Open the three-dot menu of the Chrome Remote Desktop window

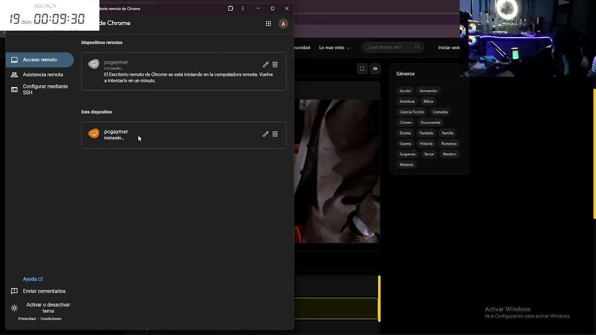(x=243, y=8)
